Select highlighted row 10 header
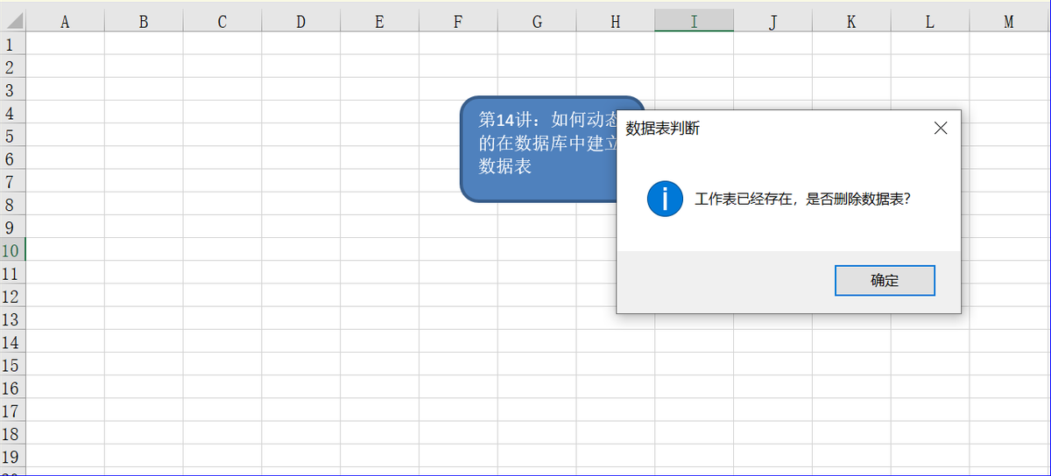 [x=12, y=250]
